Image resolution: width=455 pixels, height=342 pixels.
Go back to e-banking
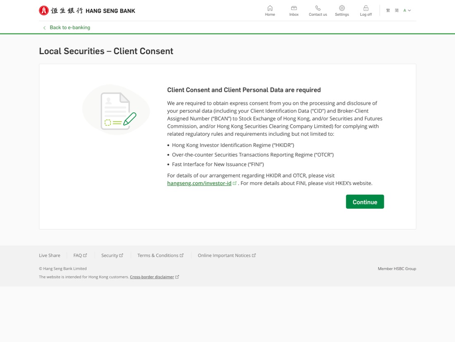pos(67,28)
